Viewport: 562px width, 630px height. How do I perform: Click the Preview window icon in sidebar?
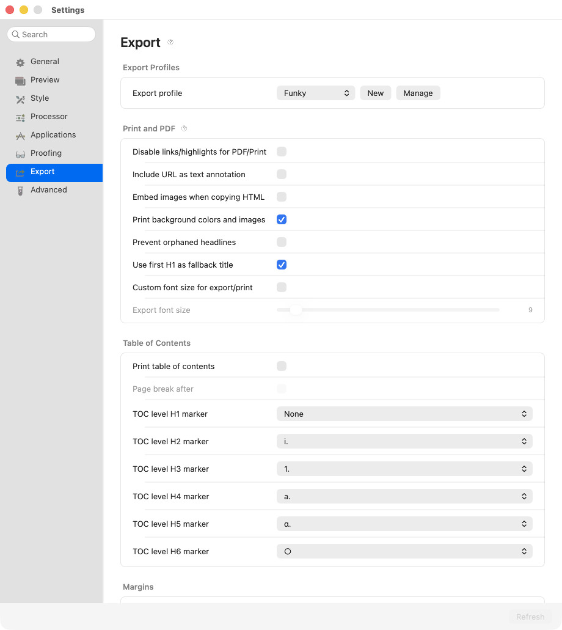click(x=20, y=81)
